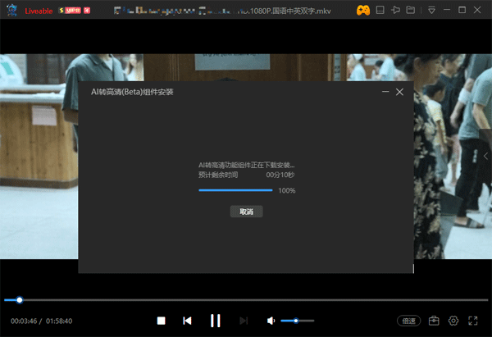
Task: Pin the player window on top
Action: coord(395,10)
